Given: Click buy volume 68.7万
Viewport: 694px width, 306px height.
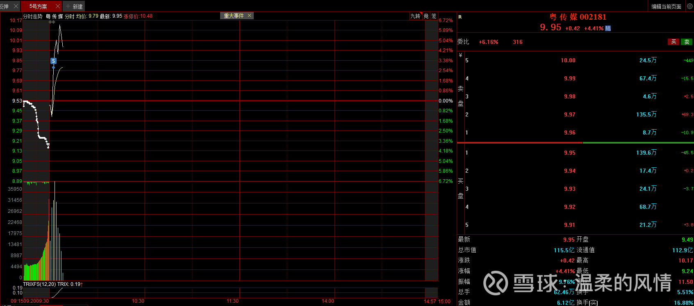Looking at the screenshot, I should tap(648, 207).
